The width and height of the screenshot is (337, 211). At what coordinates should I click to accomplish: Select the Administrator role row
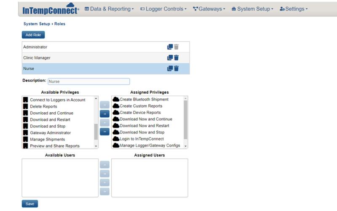[106, 47]
